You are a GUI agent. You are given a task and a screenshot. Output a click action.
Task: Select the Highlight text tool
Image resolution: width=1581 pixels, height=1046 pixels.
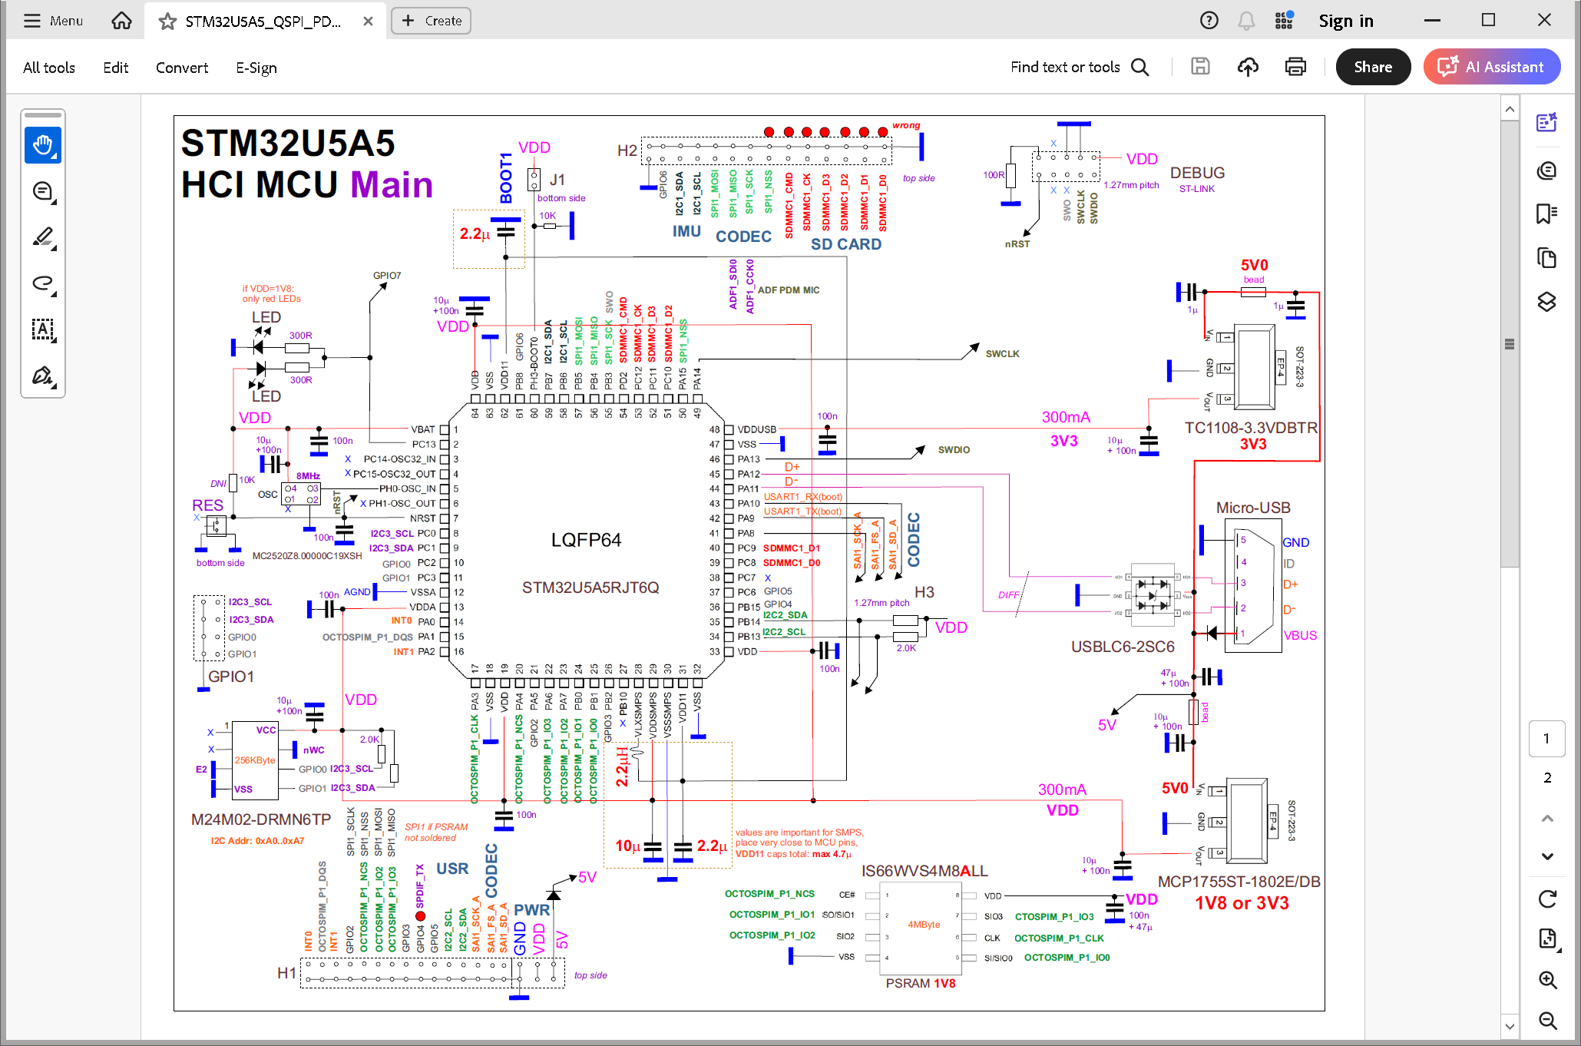tap(43, 237)
